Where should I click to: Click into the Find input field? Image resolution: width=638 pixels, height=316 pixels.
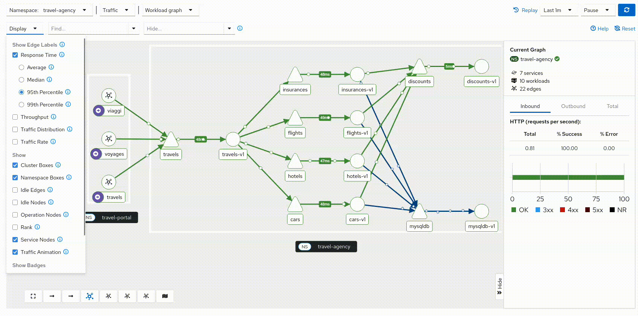point(89,29)
